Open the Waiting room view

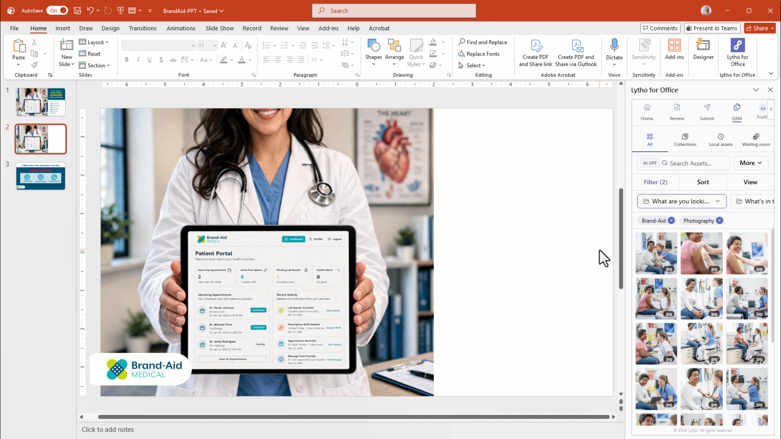tap(756, 140)
